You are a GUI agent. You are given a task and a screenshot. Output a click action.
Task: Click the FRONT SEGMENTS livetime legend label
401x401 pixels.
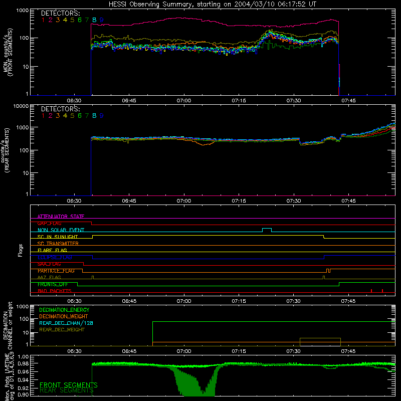coord(69,385)
